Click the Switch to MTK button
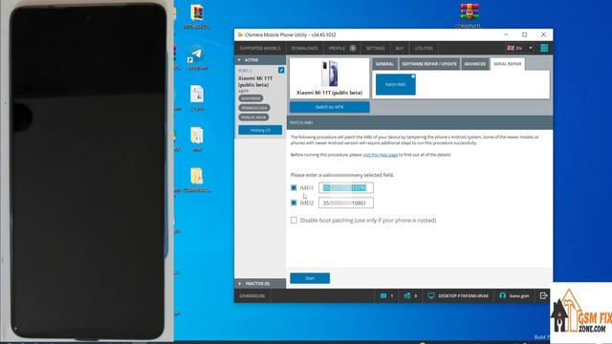612x344 pixels. (x=329, y=107)
